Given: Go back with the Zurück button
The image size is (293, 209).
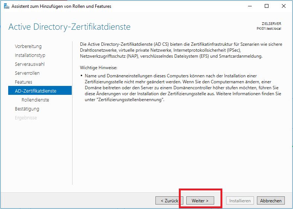Looking at the screenshot, I should pos(169,201).
